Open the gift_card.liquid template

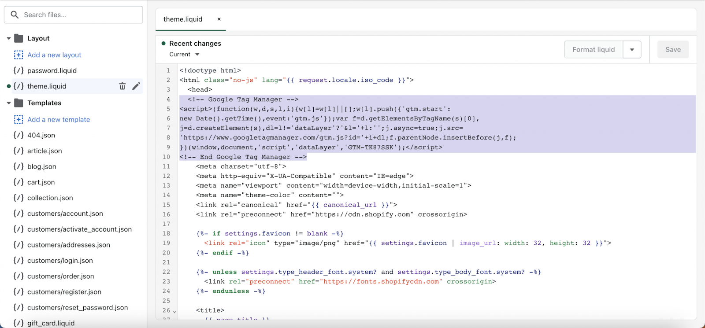(51, 323)
